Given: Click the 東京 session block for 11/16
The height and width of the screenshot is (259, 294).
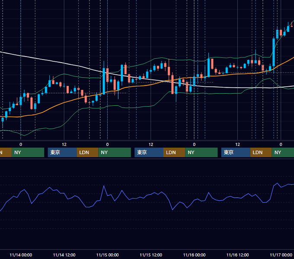Looking at the screenshot, I should 236,152.
